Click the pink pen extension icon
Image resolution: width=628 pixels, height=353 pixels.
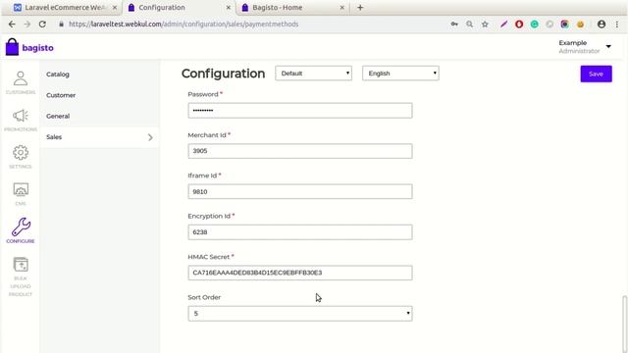click(503, 24)
